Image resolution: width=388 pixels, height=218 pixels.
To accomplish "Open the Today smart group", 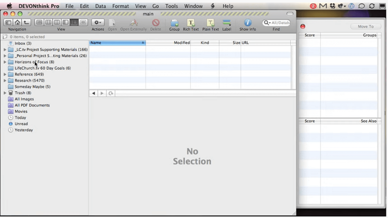I will coord(20,118).
